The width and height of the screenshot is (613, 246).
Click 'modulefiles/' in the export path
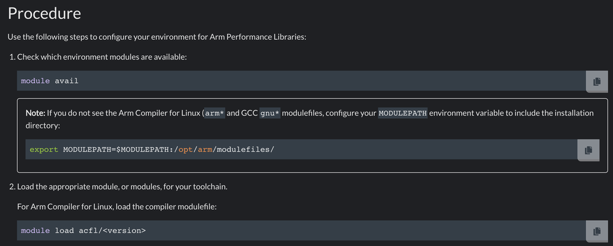[245, 150]
